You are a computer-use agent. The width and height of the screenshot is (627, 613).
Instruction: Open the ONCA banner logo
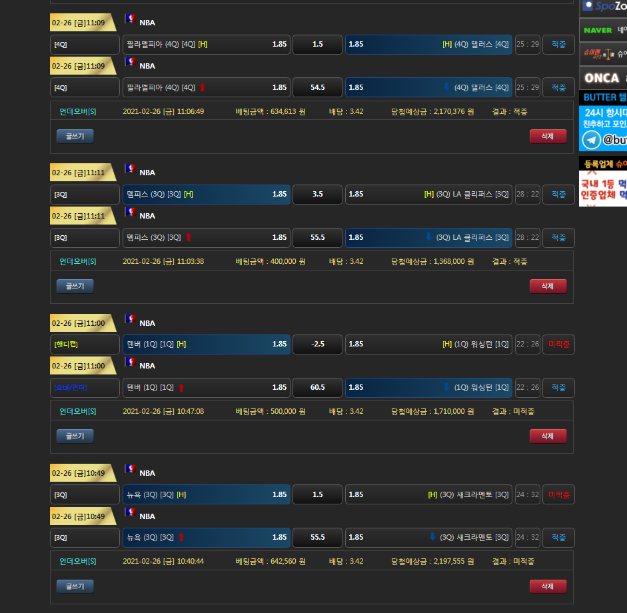click(602, 78)
